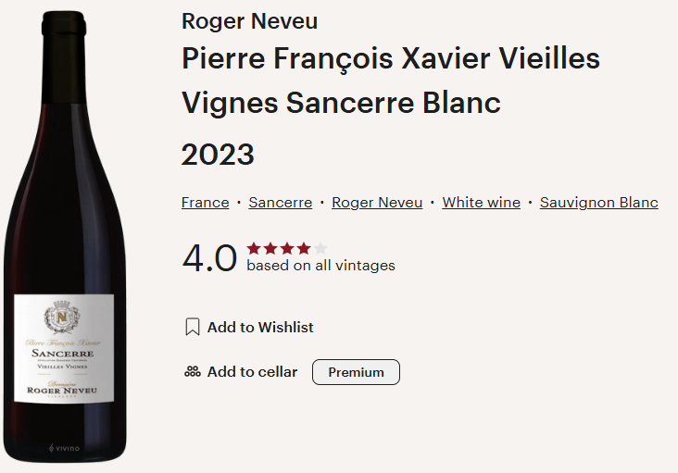Click the cellar bottles icon
This screenshot has height=473, width=678.
coord(193,372)
